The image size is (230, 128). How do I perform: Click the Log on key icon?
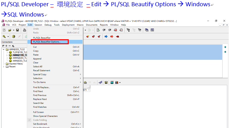[4, 36]
